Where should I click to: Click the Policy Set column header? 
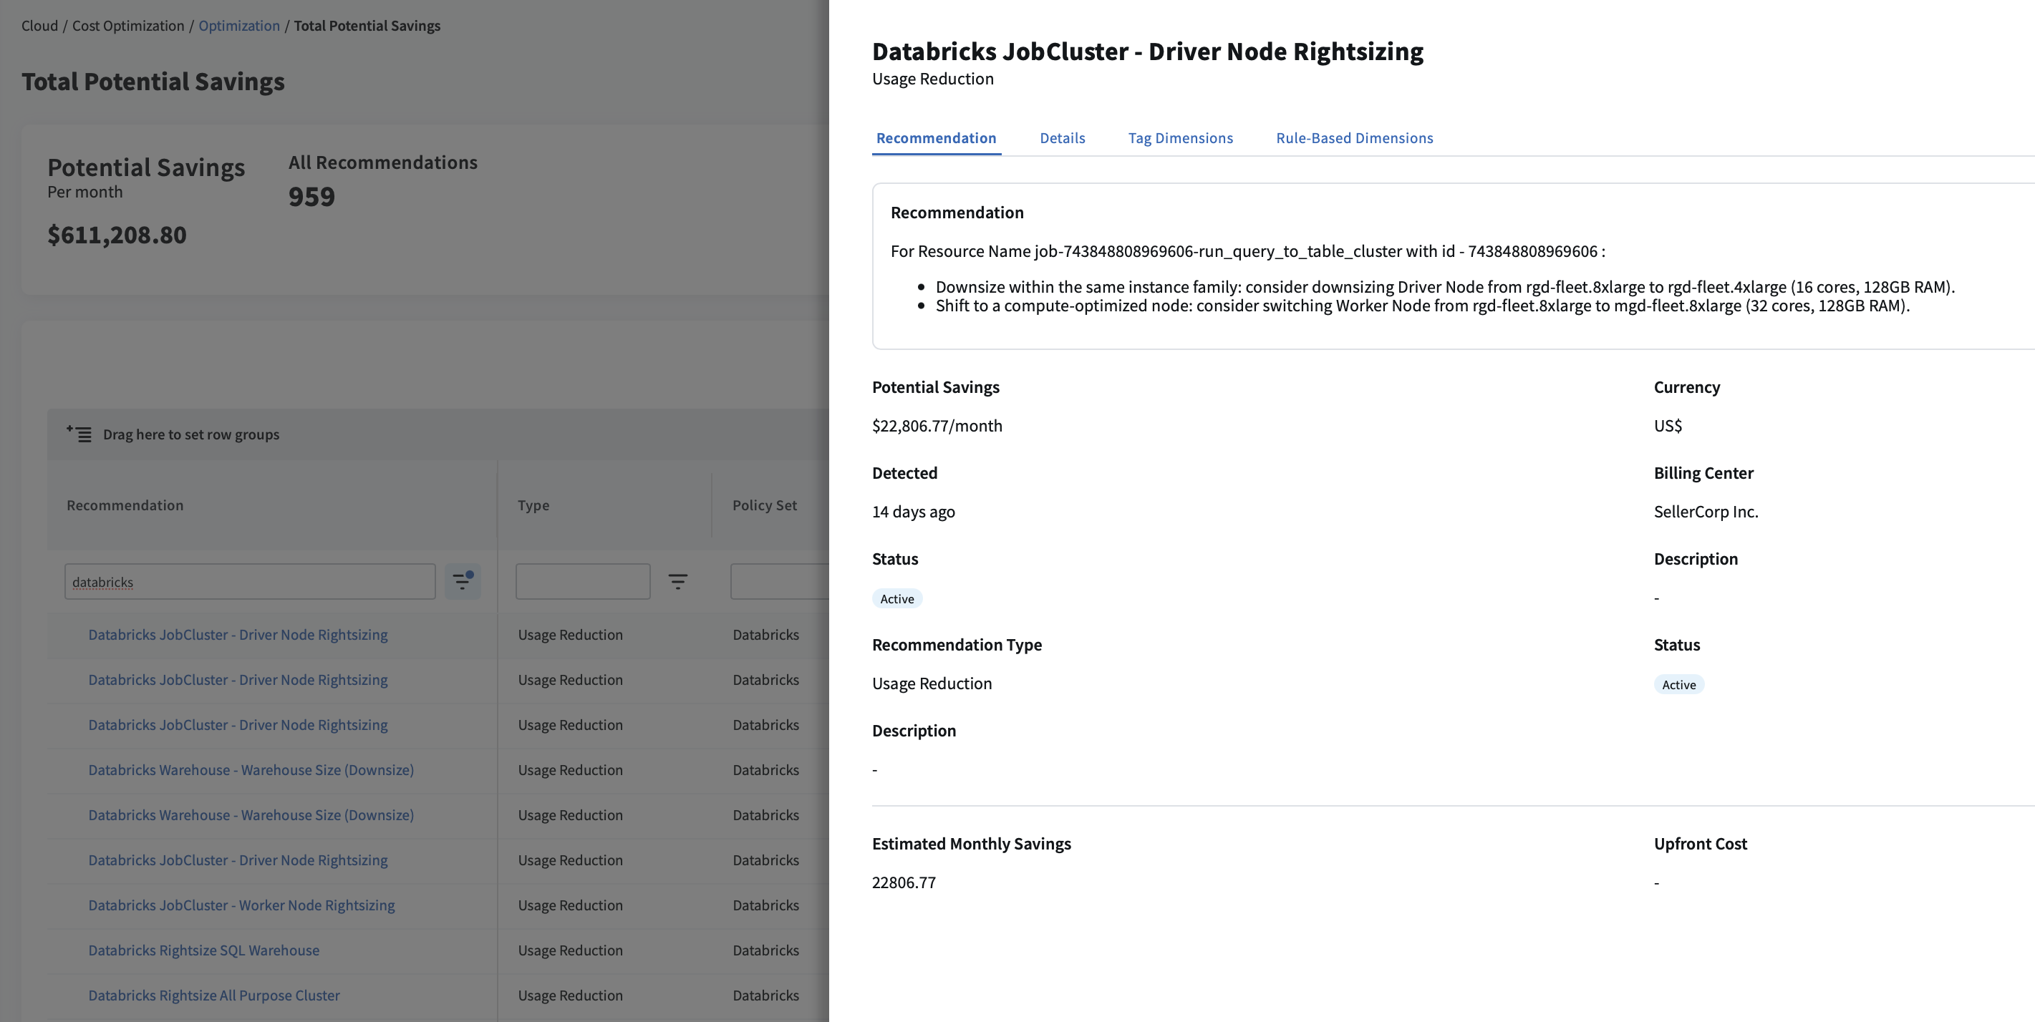click(x=765, y=505)
